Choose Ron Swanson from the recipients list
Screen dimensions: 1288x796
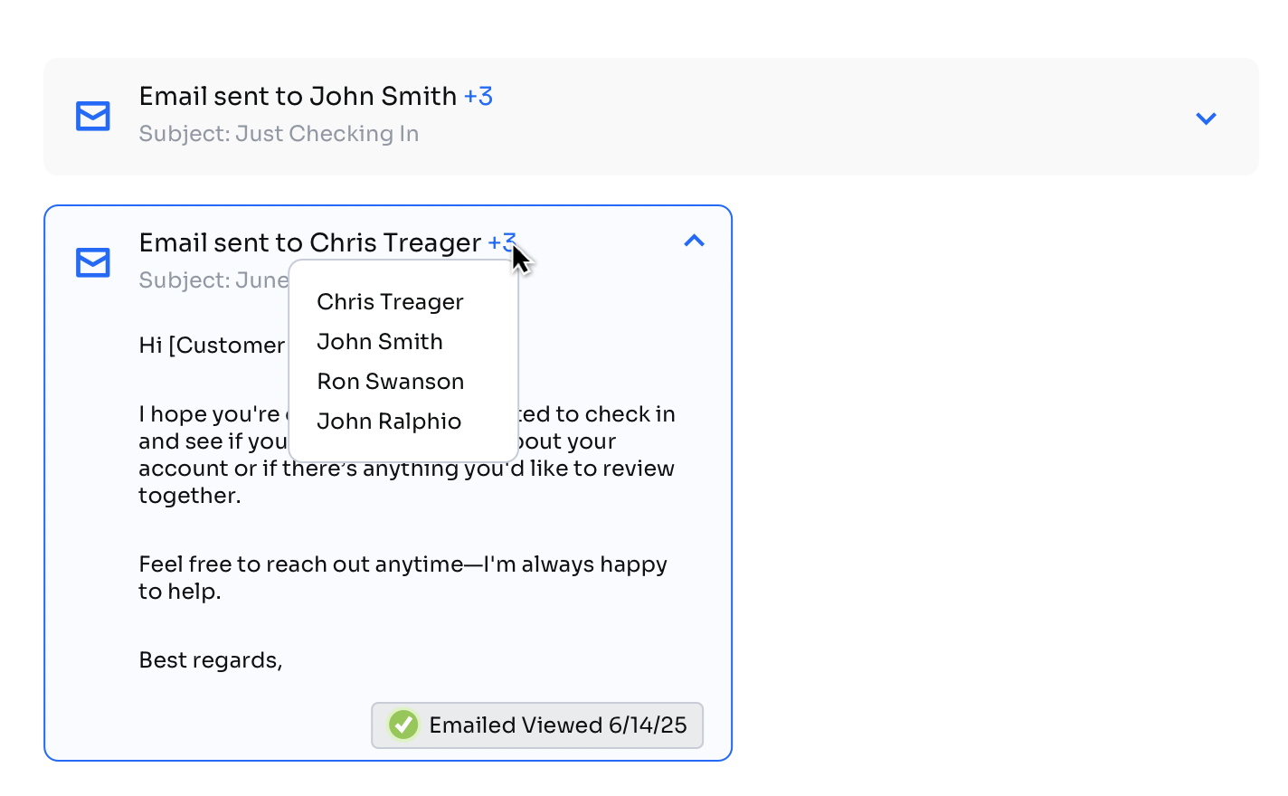point(390,382)
